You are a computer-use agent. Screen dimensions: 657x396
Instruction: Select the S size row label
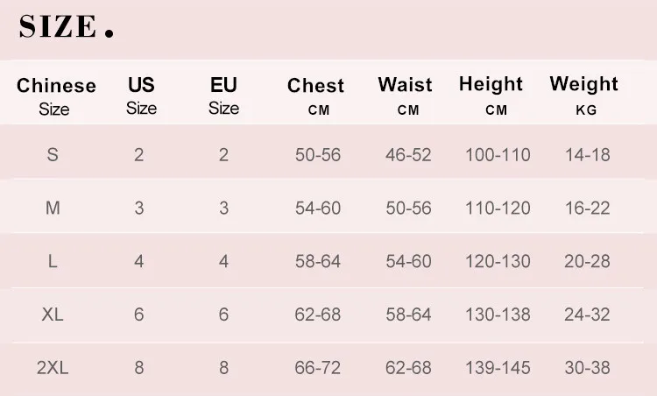(x=53, y=154)
